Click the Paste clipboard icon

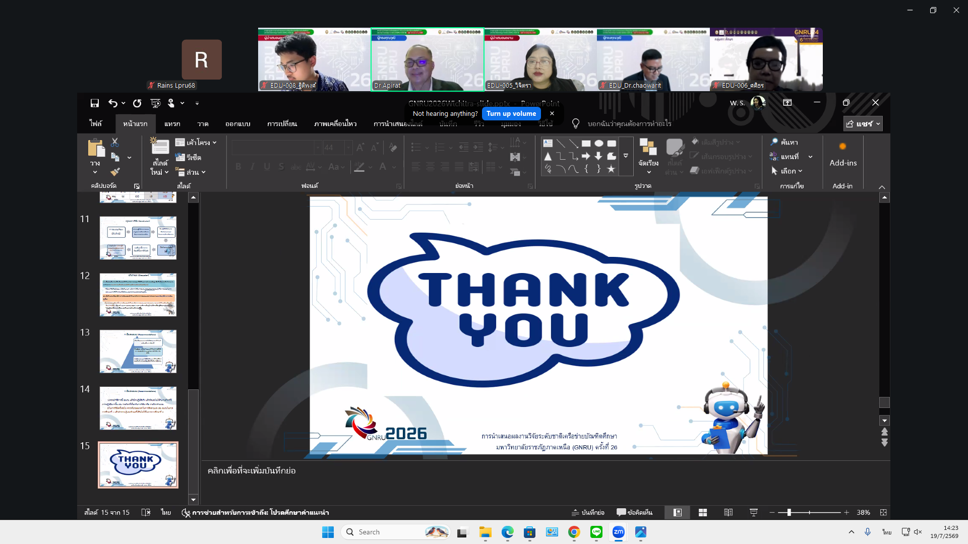click(x=96, y=148)
